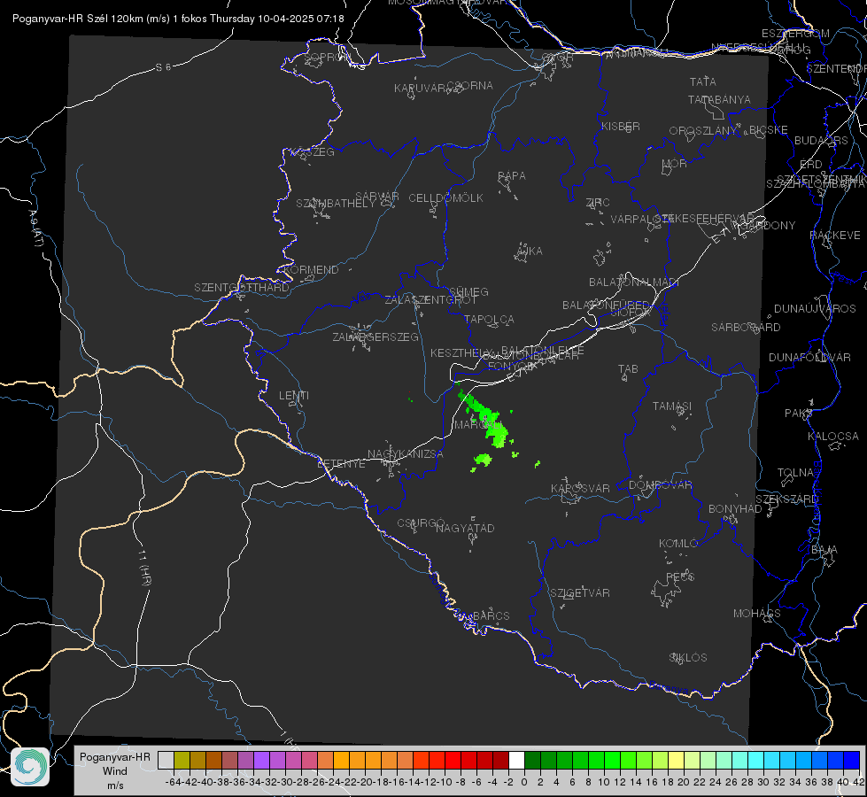Click the MOR town label

tap(675, 164)
